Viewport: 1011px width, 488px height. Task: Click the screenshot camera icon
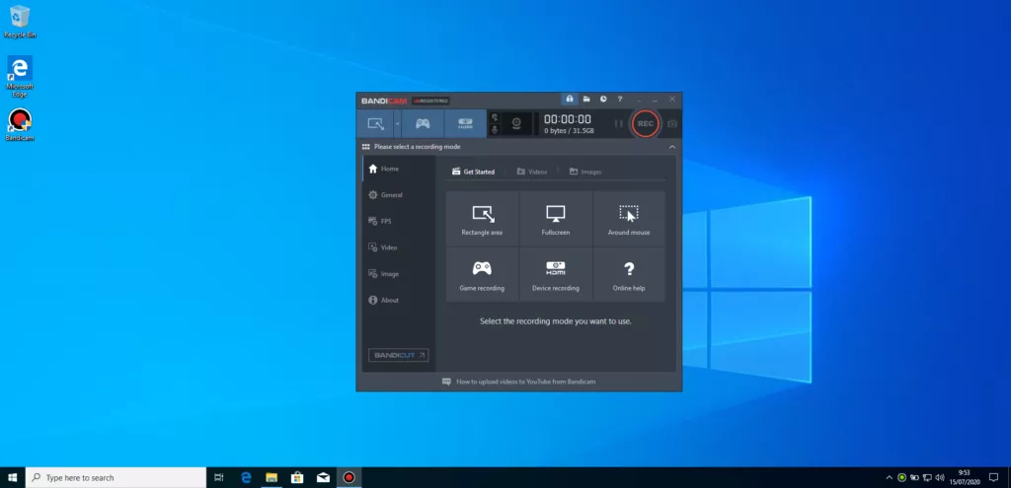click(672, 123)
